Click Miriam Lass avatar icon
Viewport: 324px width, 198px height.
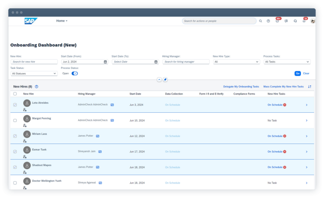click(27, 134)
